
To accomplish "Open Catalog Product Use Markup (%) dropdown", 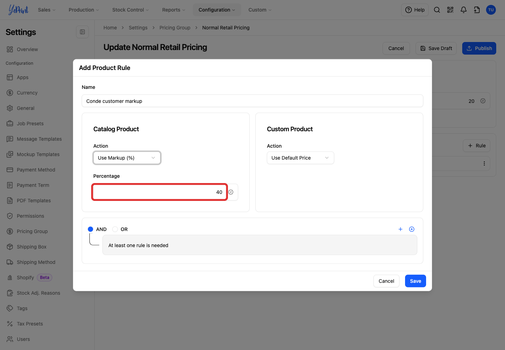I will point(127,158).
